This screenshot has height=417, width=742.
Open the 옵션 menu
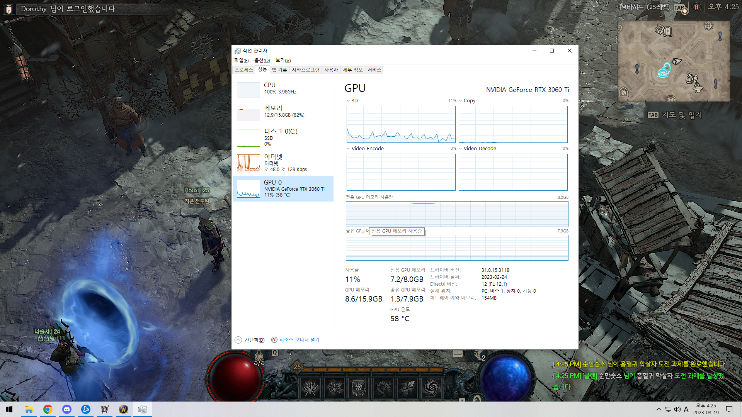pyautogui.click(x=262, y=60)
